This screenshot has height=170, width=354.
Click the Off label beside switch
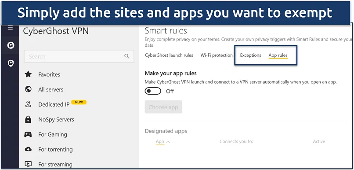[170, 91]
